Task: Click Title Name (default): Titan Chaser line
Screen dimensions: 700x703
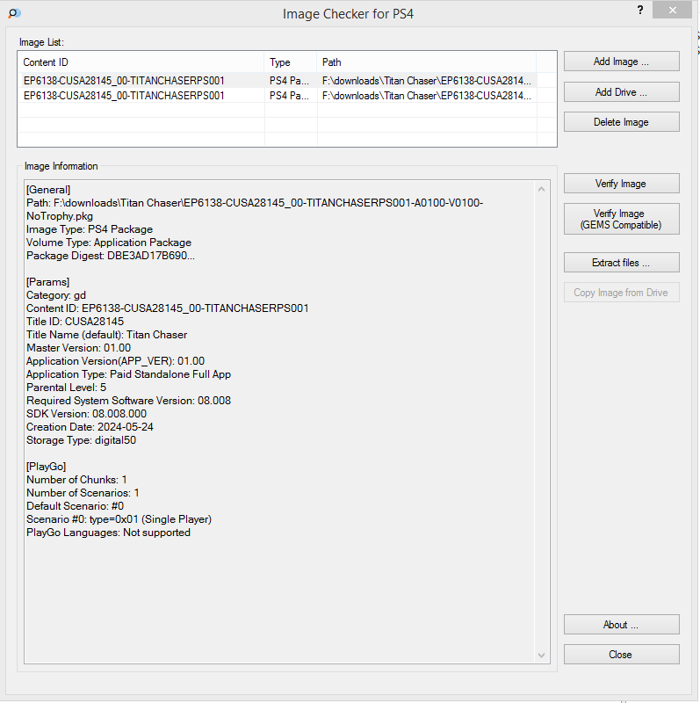Action: point(106,335)
